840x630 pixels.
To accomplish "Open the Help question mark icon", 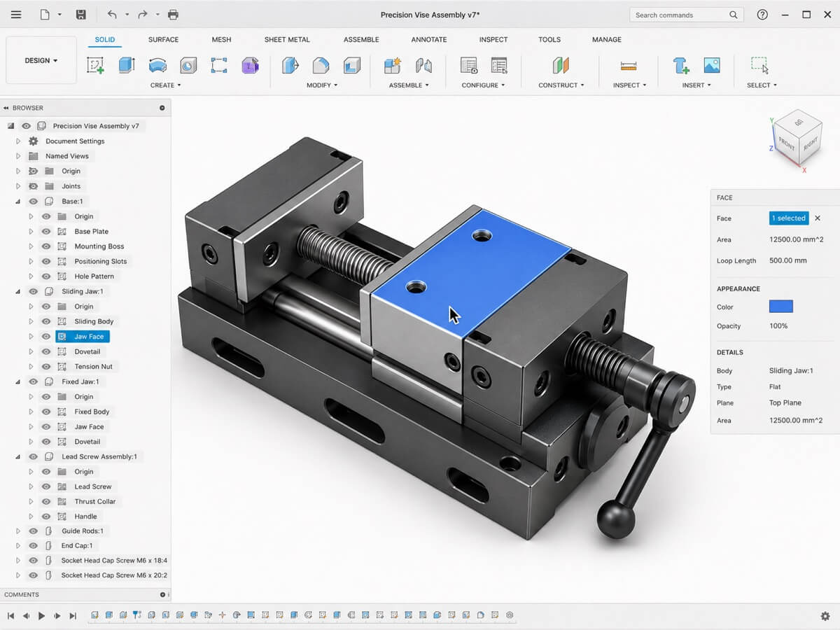I will pos(762,15).
